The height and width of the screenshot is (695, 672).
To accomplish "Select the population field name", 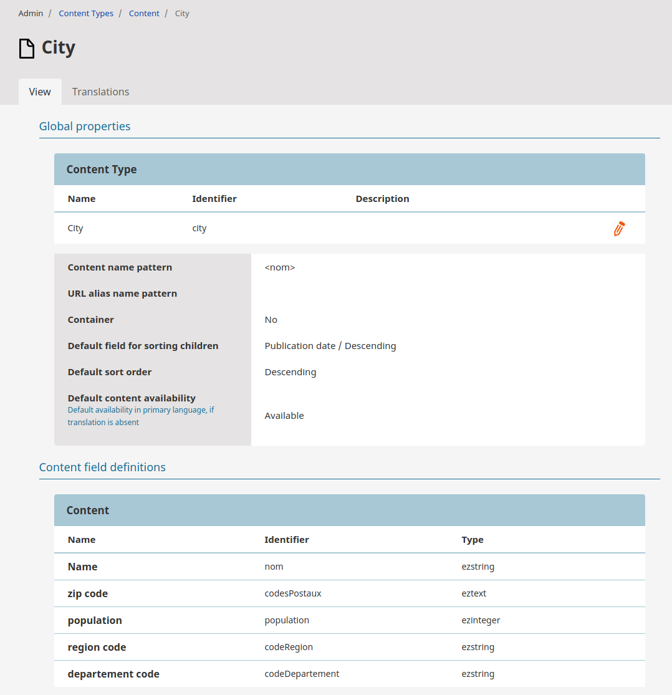I will click(x=95, y=620).
